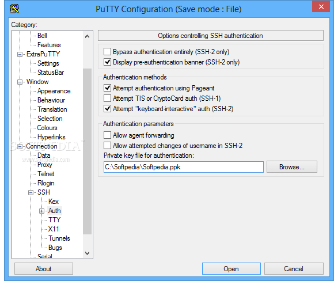This screenshot has height=281, width=334.
Task: Select the Behaviour category
Action: [51, 100]
